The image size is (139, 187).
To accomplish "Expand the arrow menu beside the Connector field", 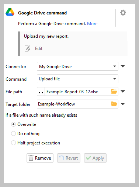I will click(123, 66).
